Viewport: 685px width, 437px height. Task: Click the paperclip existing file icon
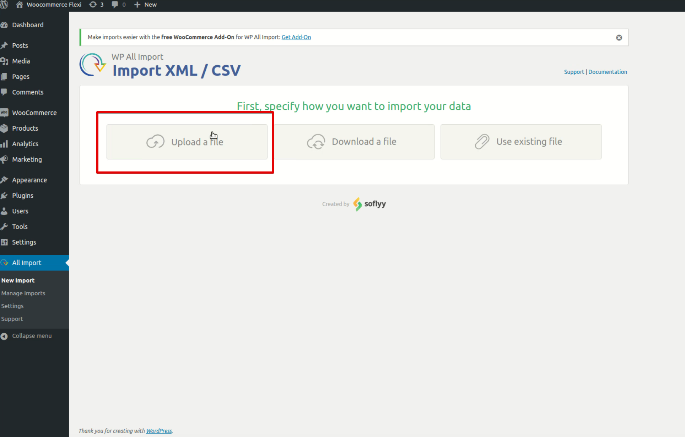(x=482, y=142)
